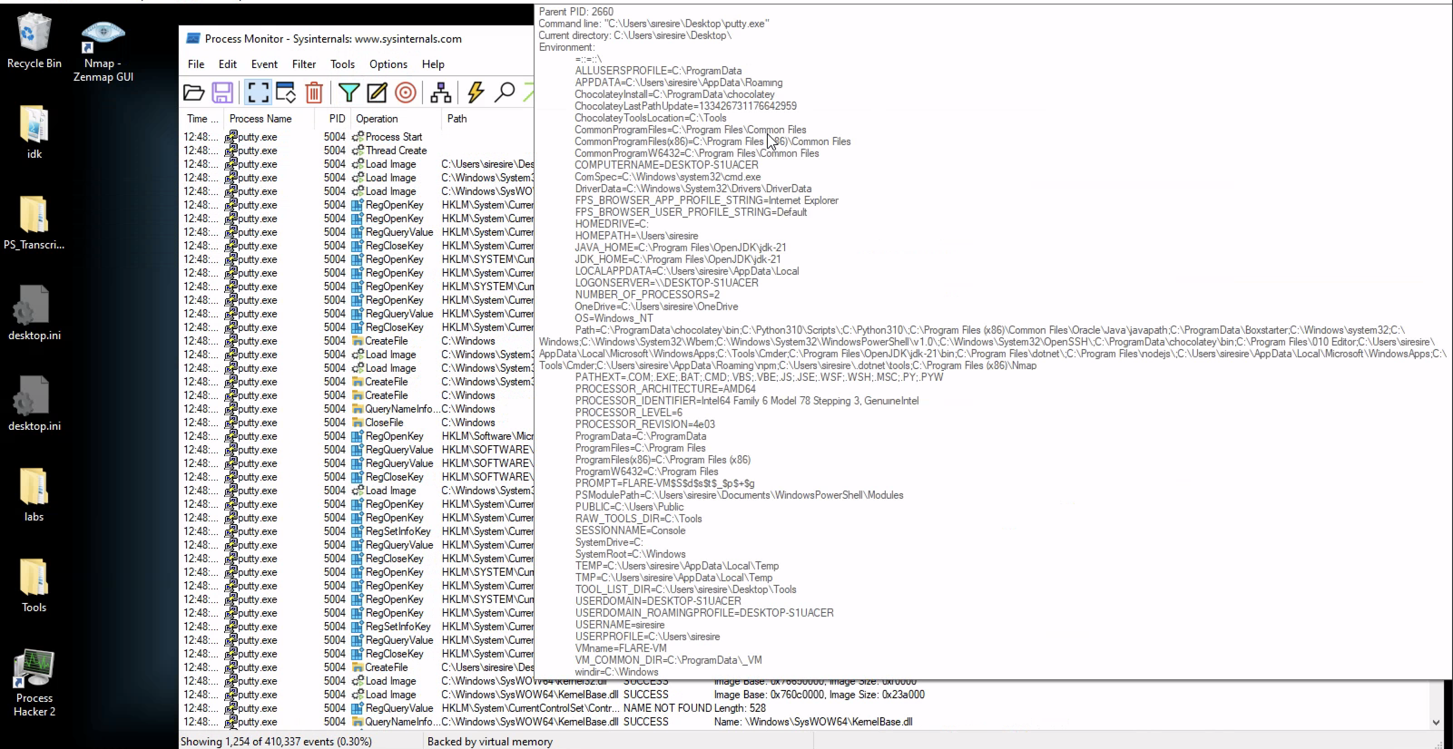The height and width of the screenshot is (749, 1453).
Task: Sort by the PID column header
Action: point(333,118)
